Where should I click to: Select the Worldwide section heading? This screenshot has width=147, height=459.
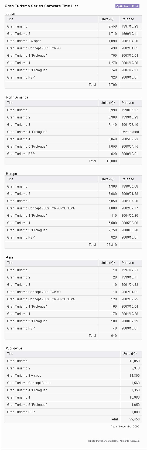[14, 348]
